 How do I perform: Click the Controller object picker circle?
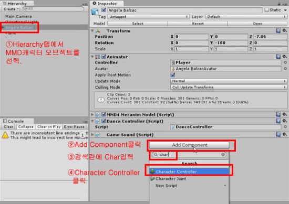coord(285,62)
